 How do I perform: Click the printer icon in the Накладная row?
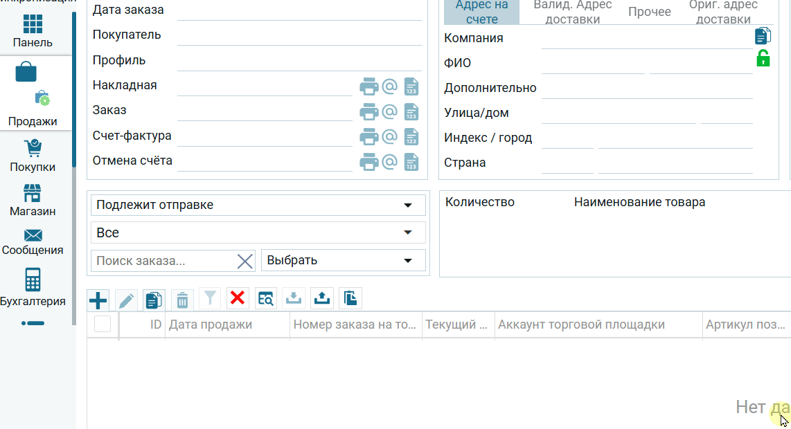pos(369,86)
